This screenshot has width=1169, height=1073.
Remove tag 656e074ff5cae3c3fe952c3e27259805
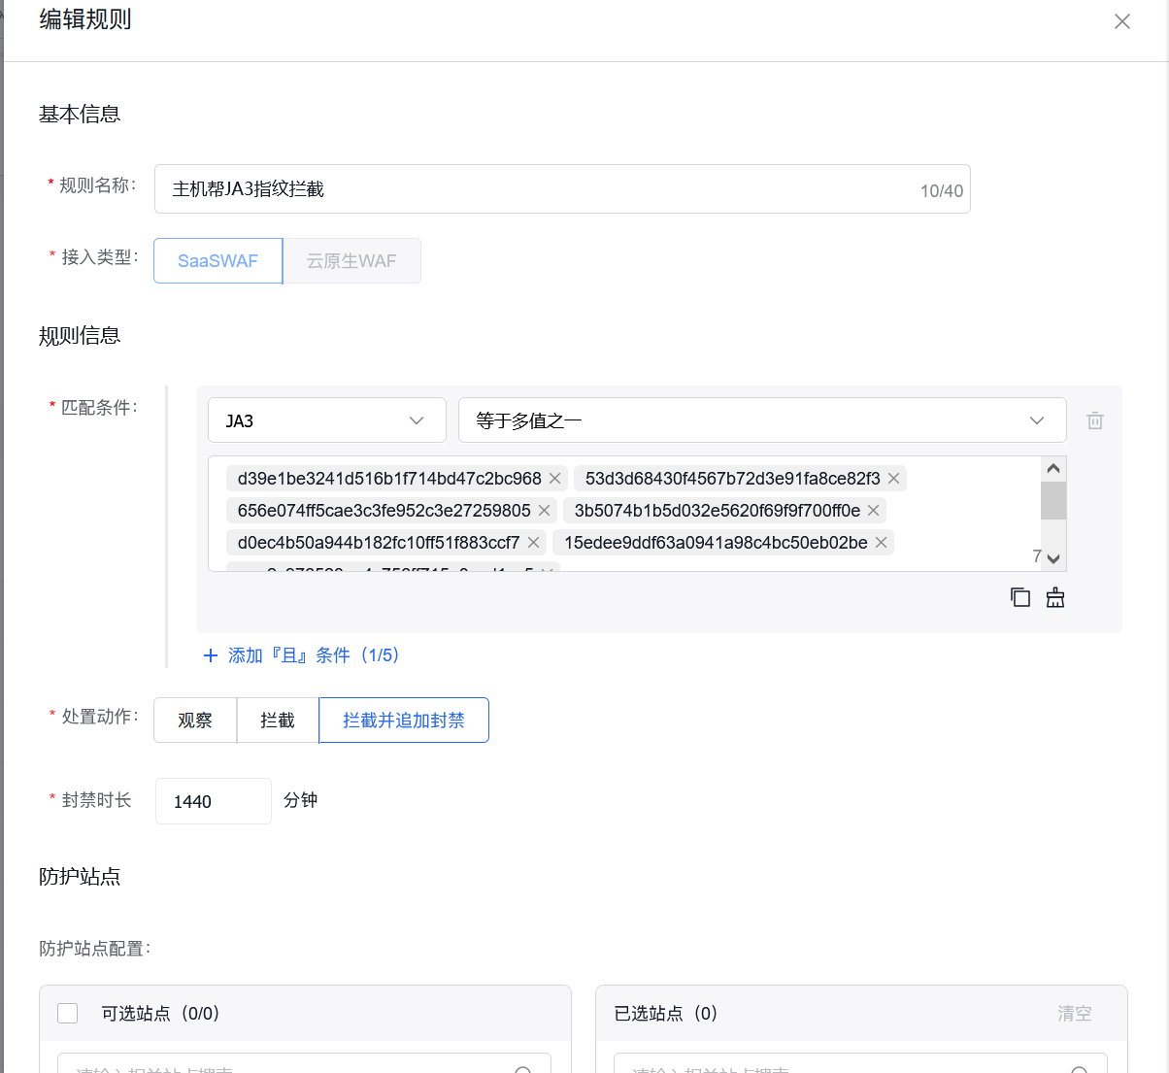click(x=545, y=510)
